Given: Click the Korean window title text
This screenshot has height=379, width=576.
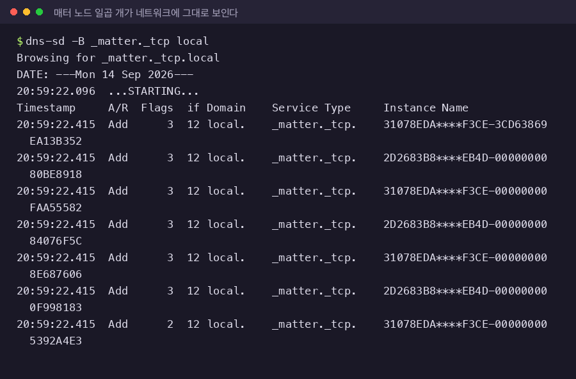Looking at the screenshot, I should pyautogui.click(x=146, y=13).
